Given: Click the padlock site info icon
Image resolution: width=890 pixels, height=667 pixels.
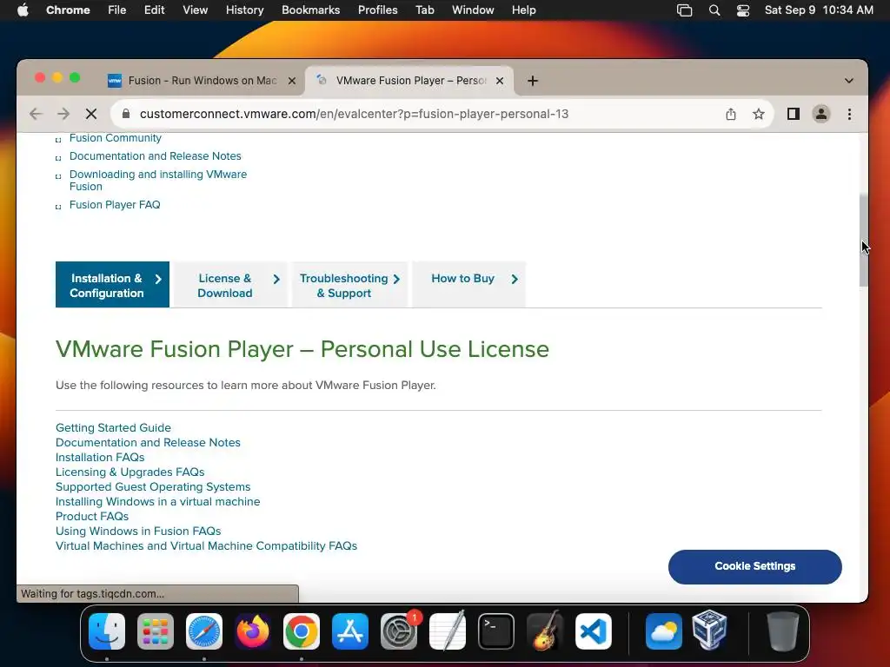Looking at the screenshot, I should click(126, 114).
